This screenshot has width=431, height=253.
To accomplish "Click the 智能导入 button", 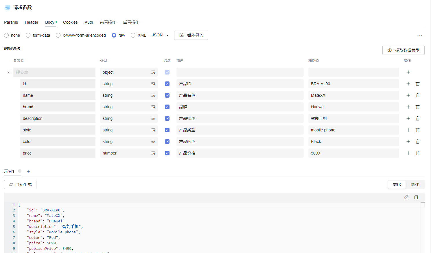I will (x=191, y=35).
